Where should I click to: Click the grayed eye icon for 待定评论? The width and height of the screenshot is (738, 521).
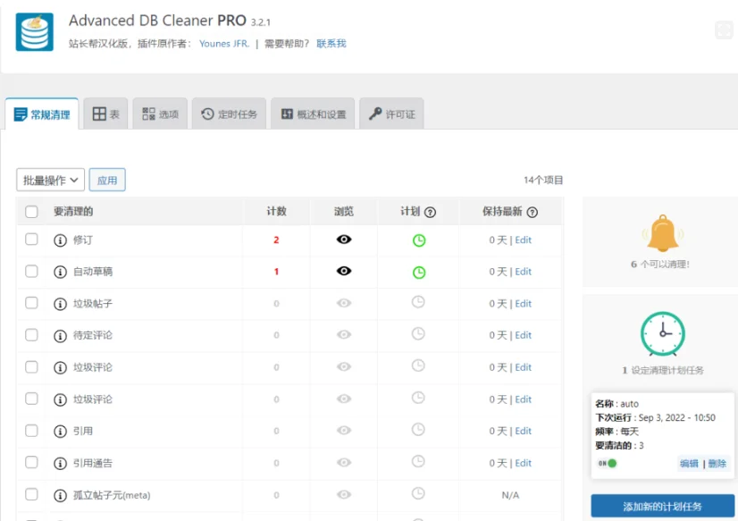(344, 334)
